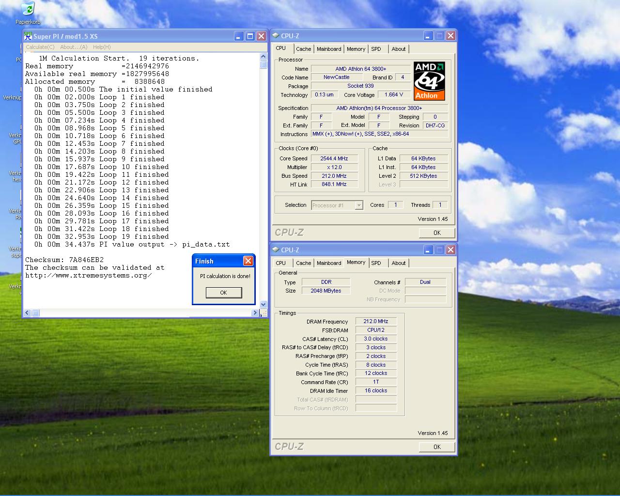Minimize the upper CPU-Z window
Viewport: 620px width, 496px height.
(x=428, y=35)
